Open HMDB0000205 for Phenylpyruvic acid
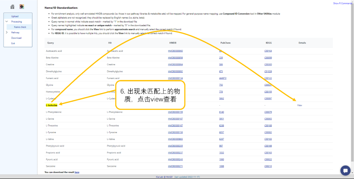The image size is (354, 179). 175,146
